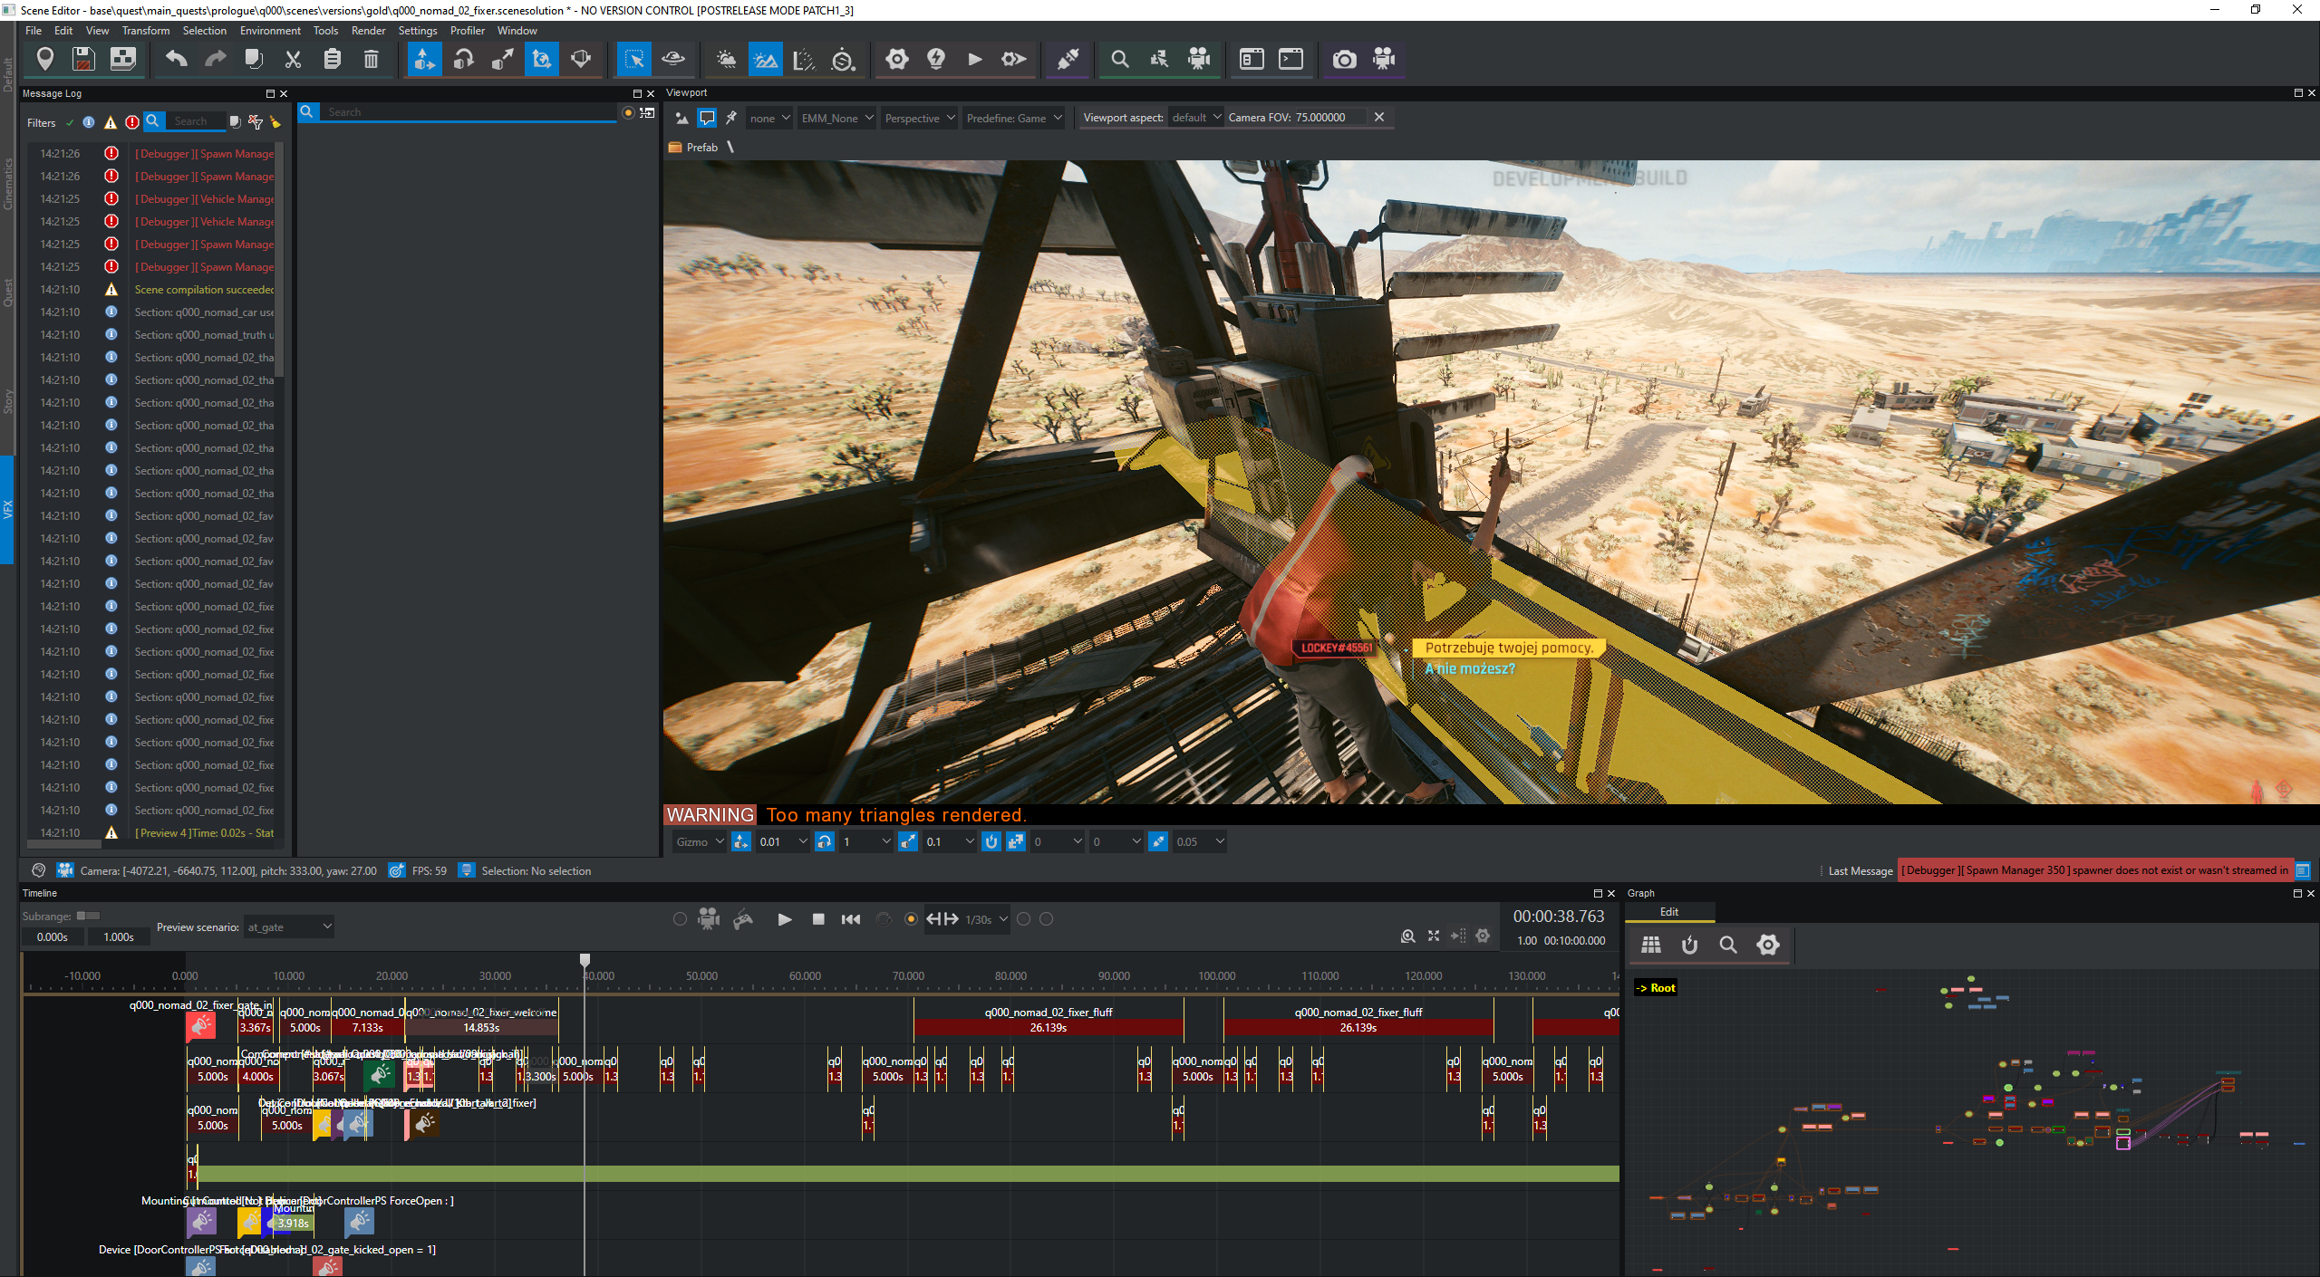The height and width of the screenshot is (1277, 2320).
Task: Click the plug connection icon
Action: pyautogui.click(x=1068, y=60)
